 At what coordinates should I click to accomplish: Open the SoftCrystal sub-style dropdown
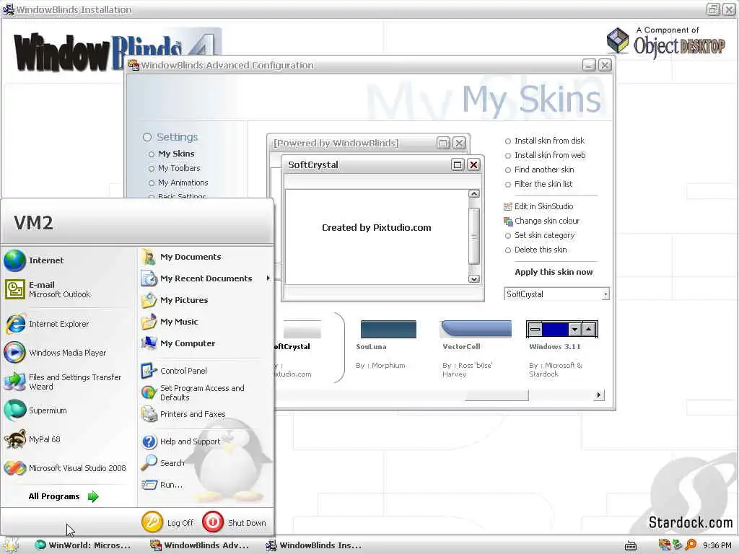point(605,294)
